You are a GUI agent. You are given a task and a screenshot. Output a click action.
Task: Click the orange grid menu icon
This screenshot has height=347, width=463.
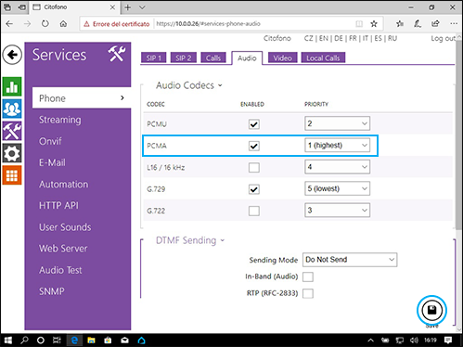point(12,175)
